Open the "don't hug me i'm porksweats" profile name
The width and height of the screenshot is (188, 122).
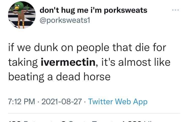tap(93, 10)
